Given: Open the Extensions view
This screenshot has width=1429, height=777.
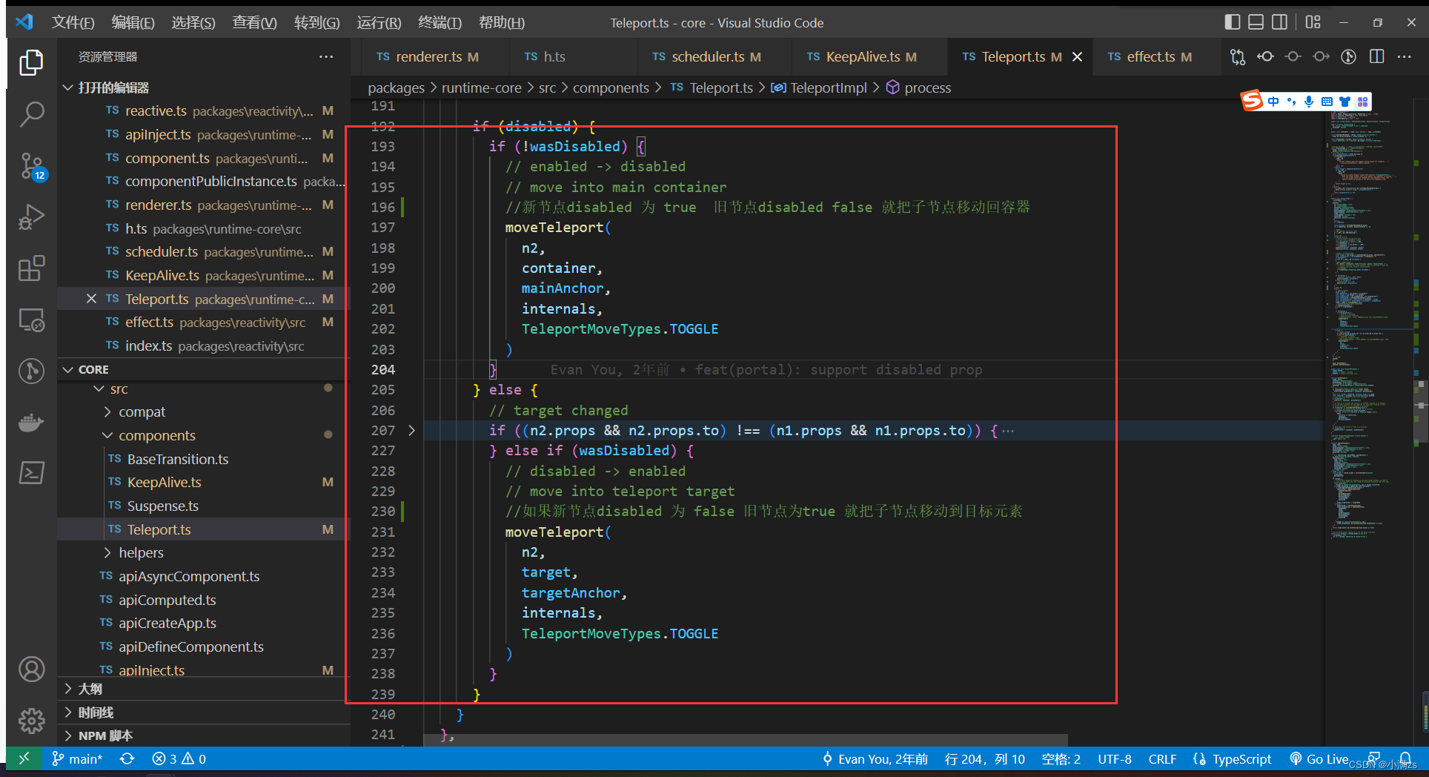Looking at the screenshot, I should coord(31,268).
